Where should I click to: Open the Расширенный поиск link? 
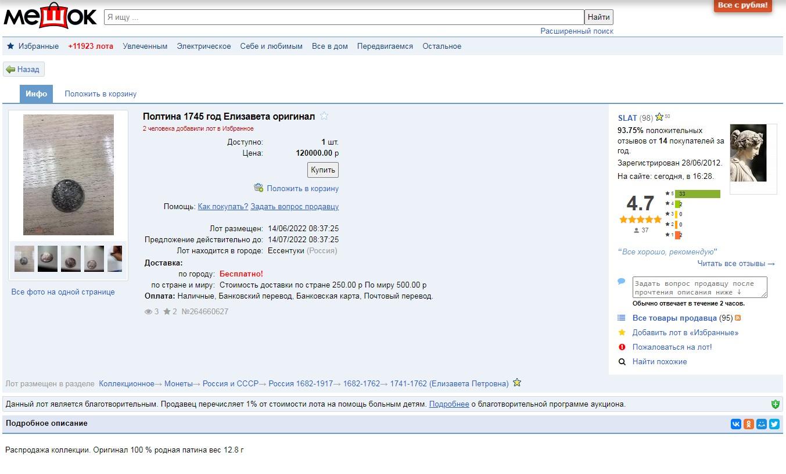click(576, 31)
